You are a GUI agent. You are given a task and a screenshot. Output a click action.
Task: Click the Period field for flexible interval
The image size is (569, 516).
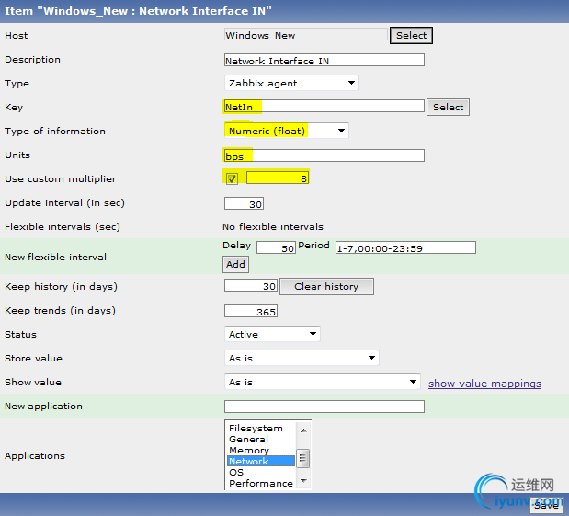(405, 248)
